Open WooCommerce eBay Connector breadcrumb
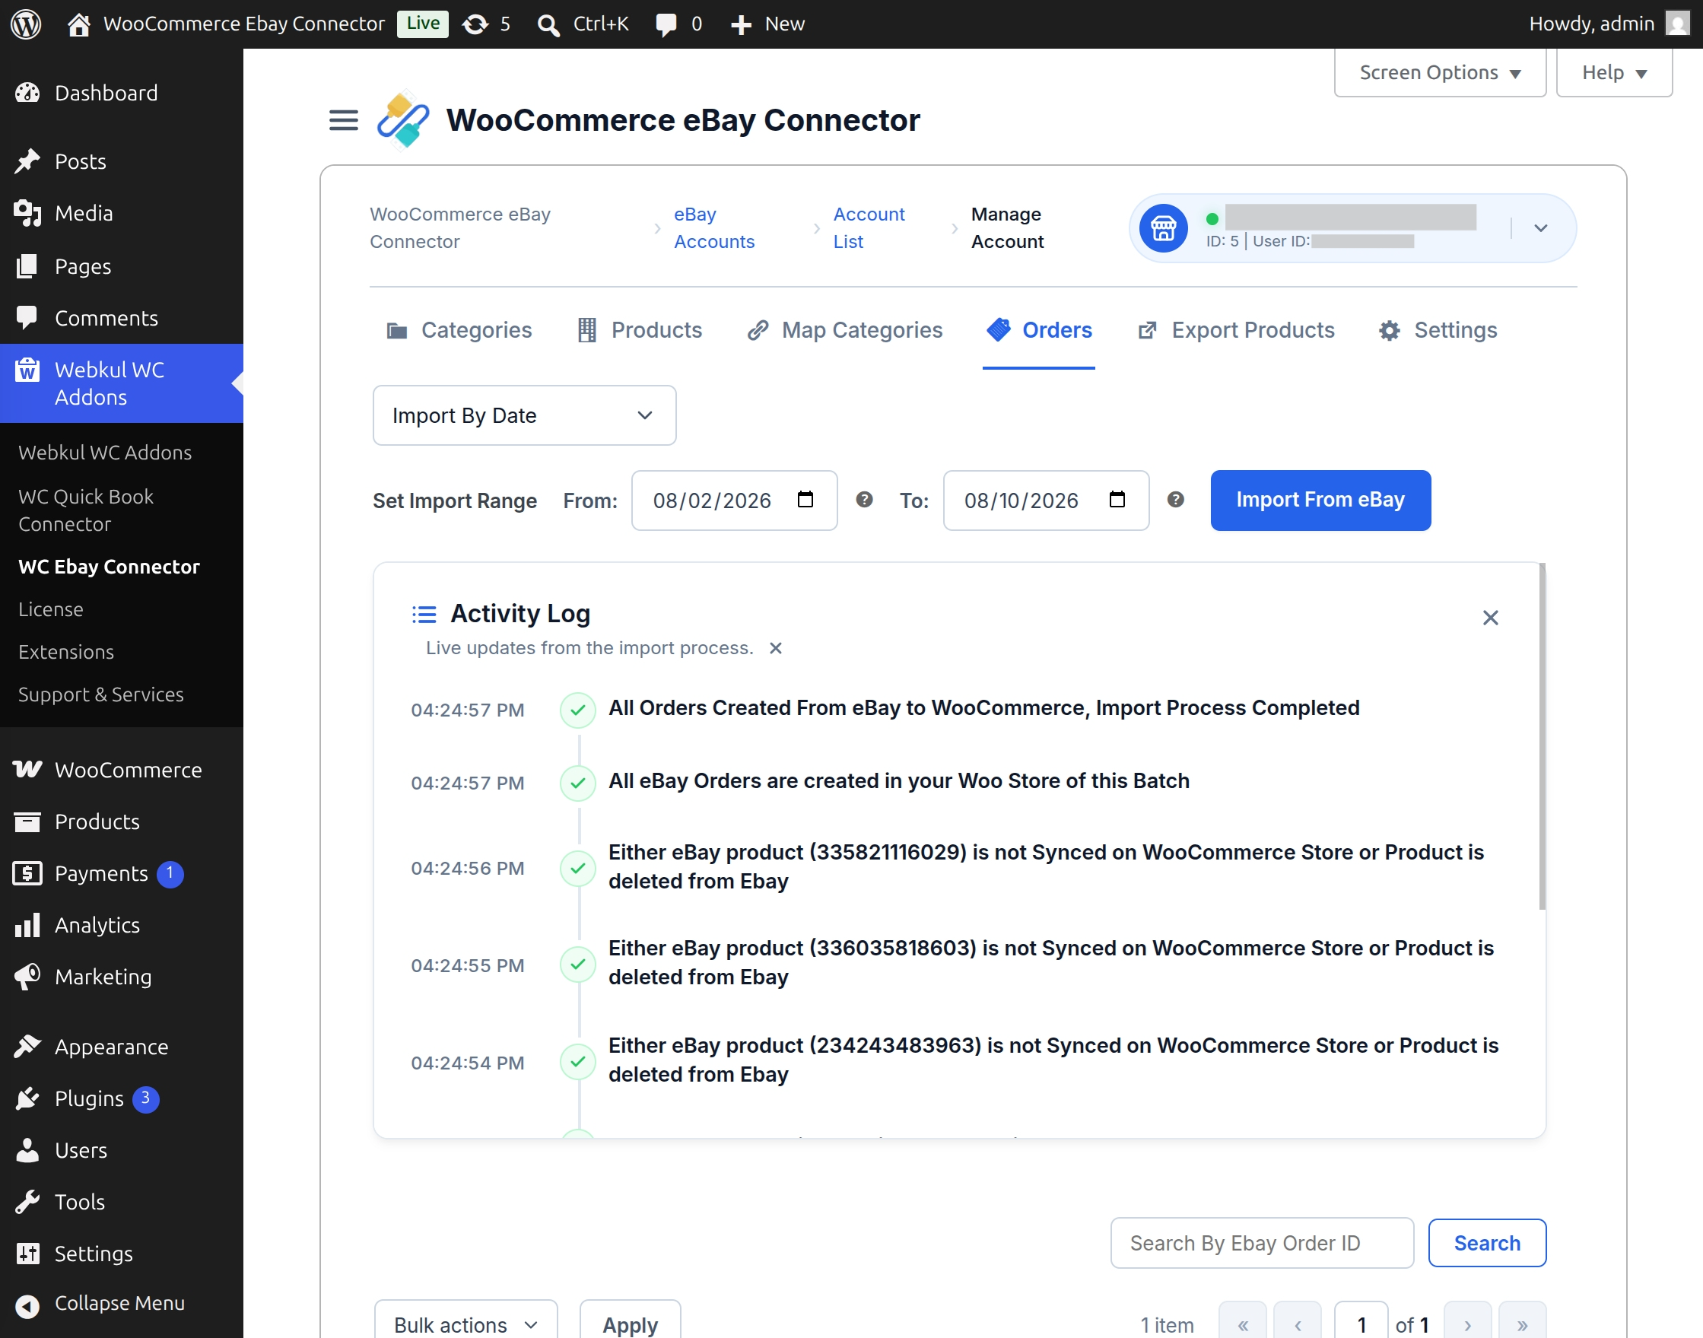 click(460, 228)
